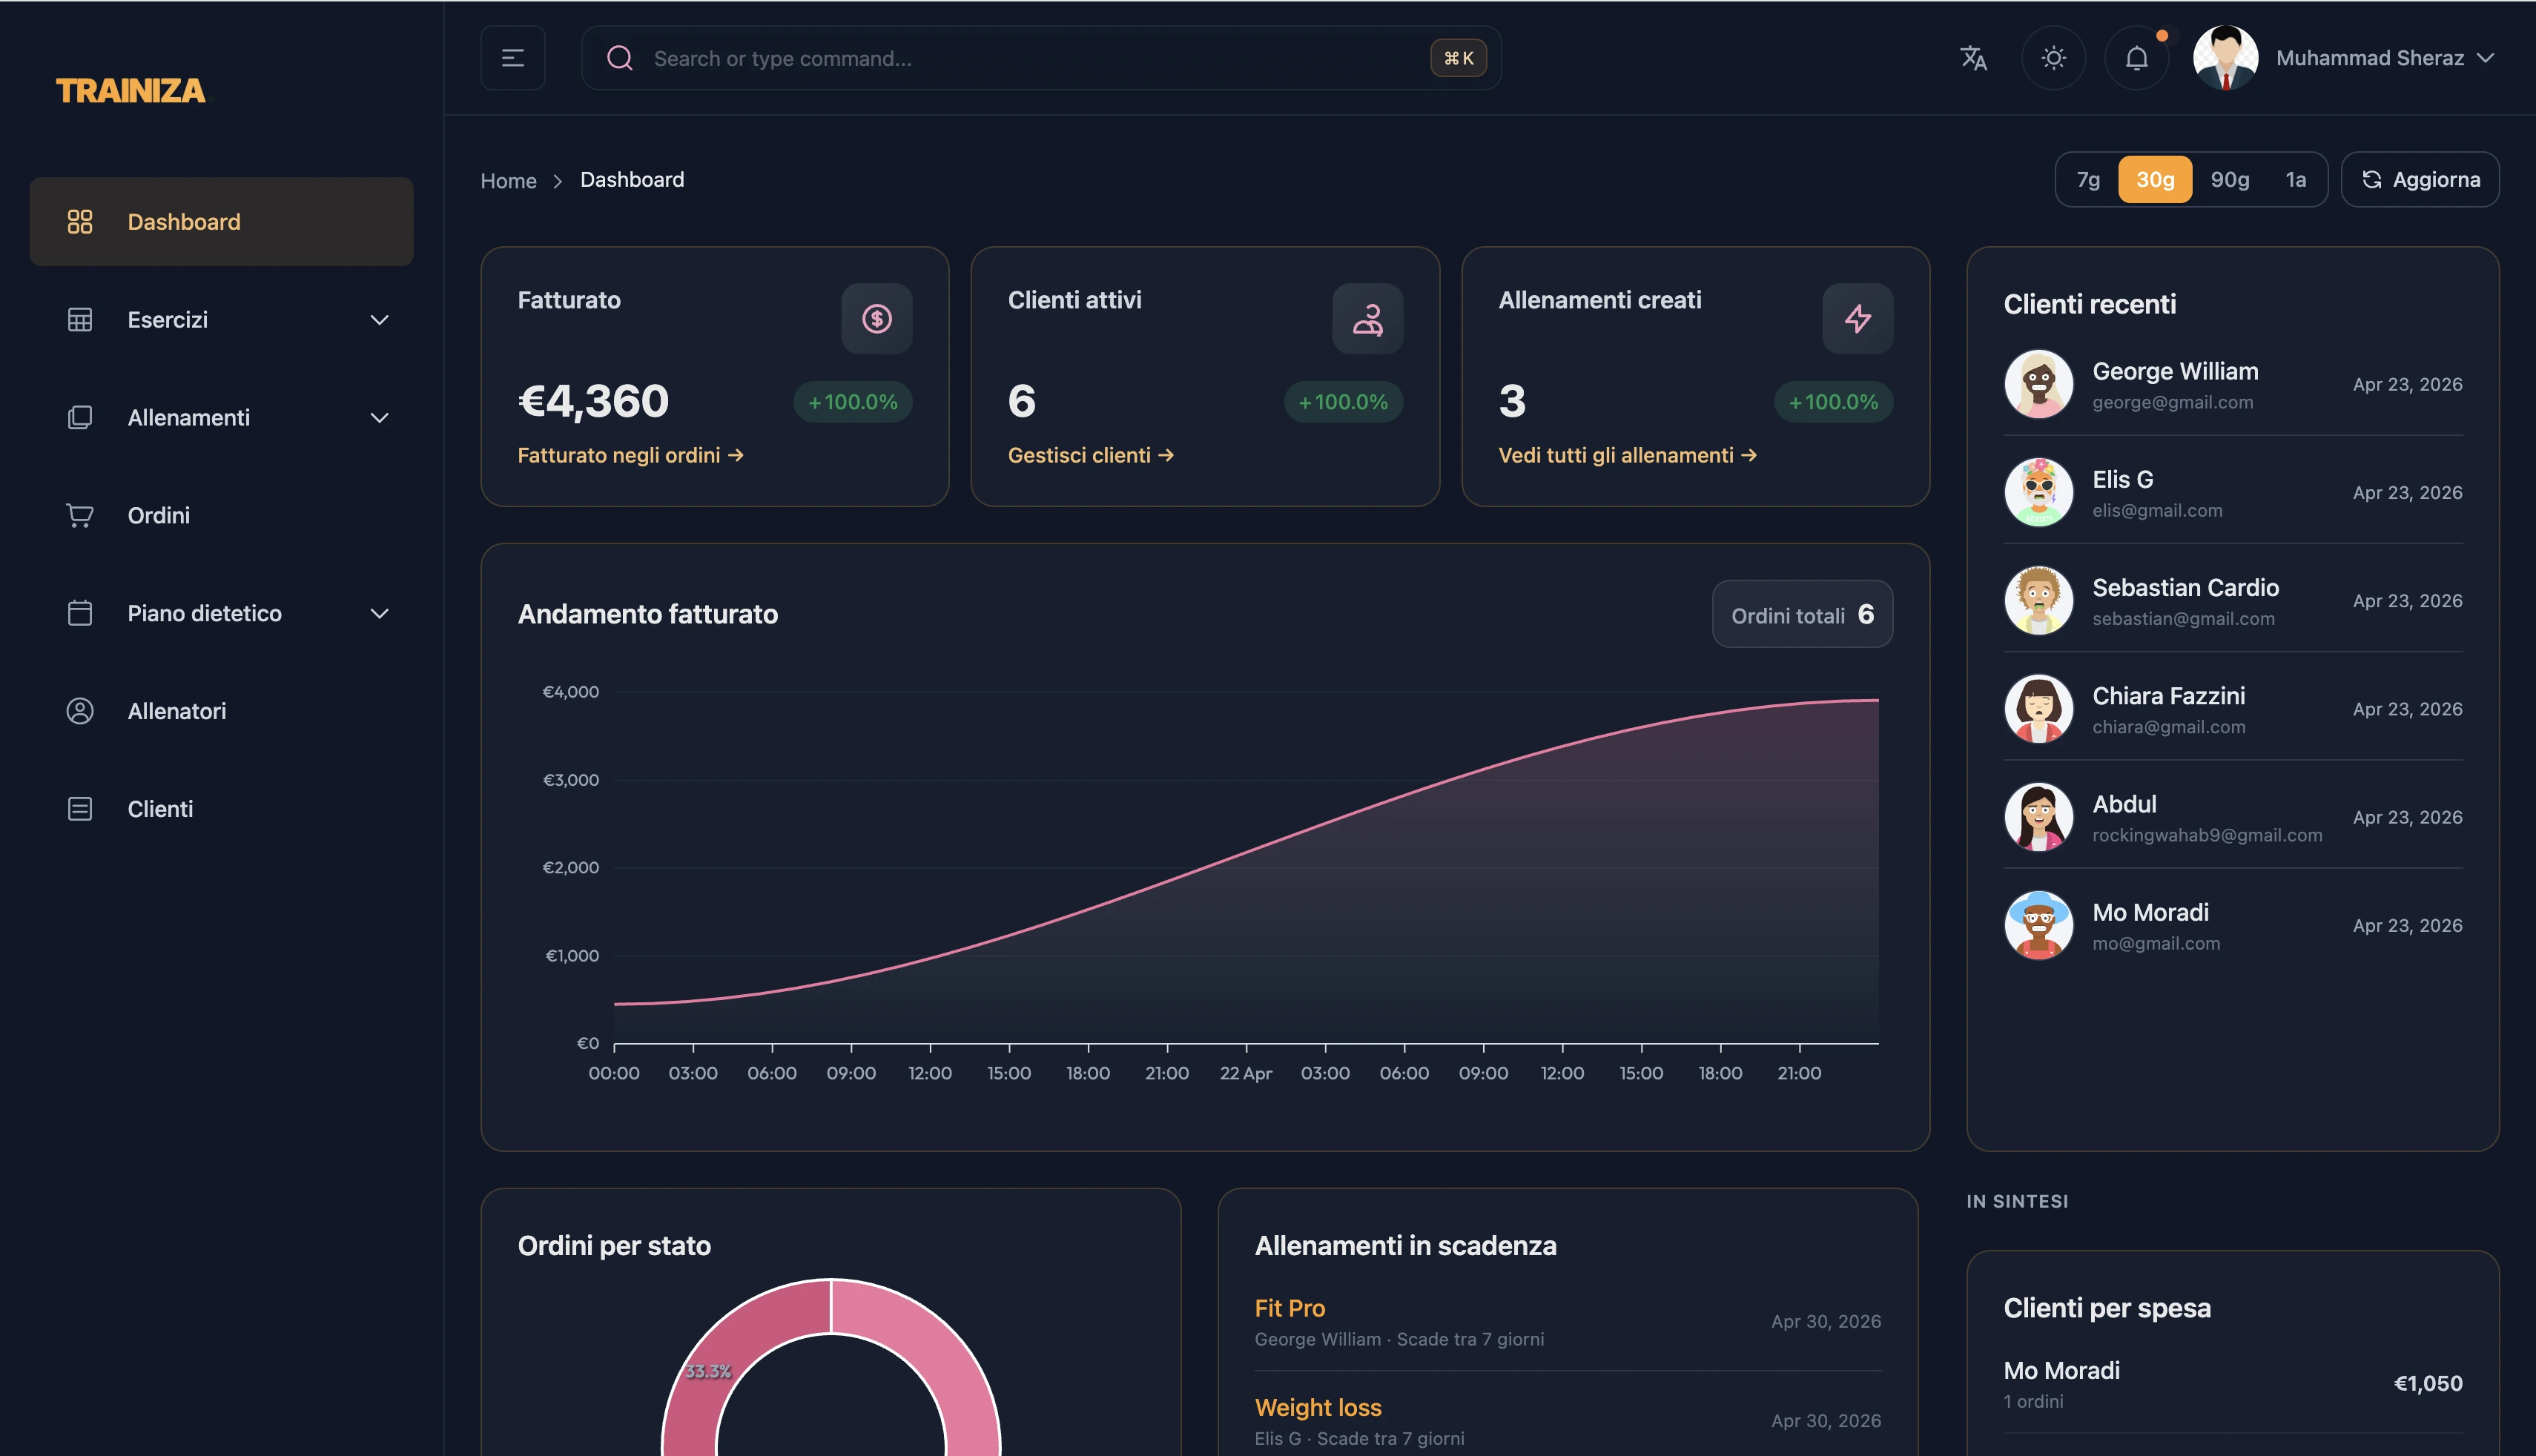Open the language translation icon

tap(1972, 58)
